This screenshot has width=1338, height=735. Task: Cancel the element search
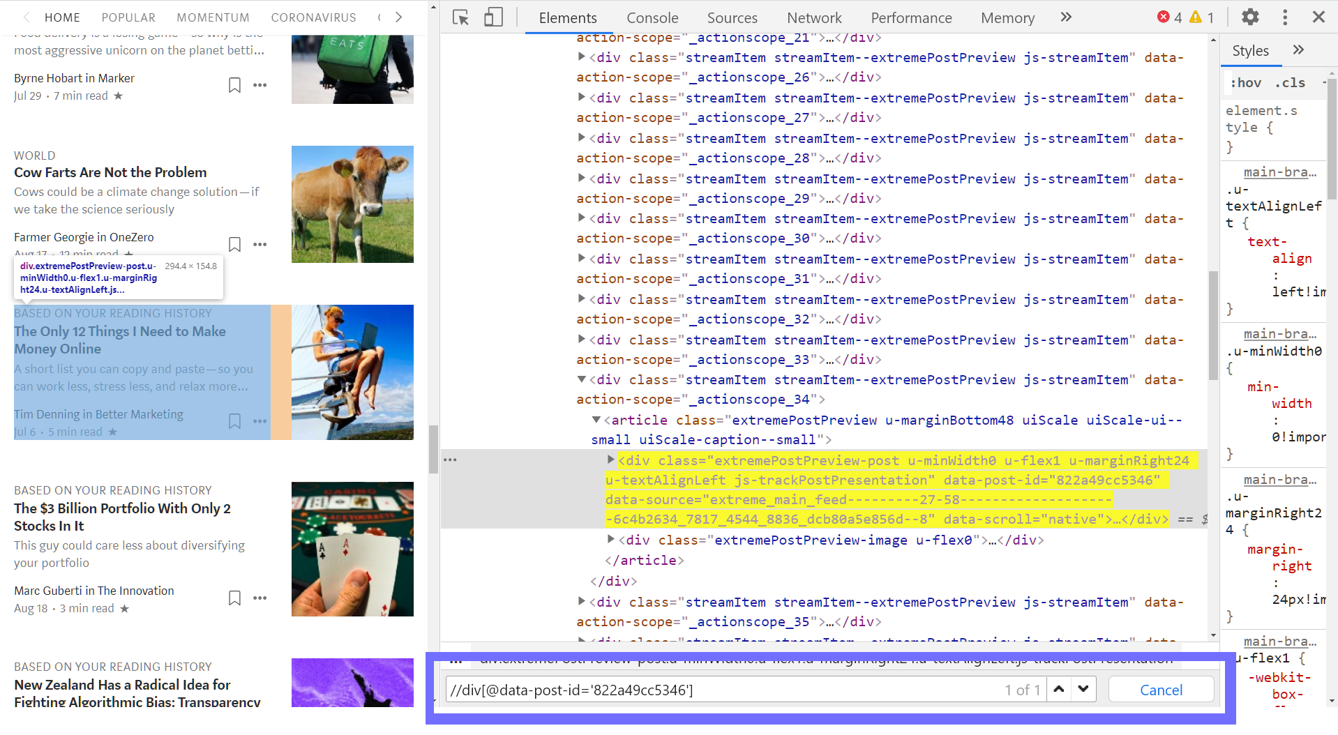[x=1161, y=690]
